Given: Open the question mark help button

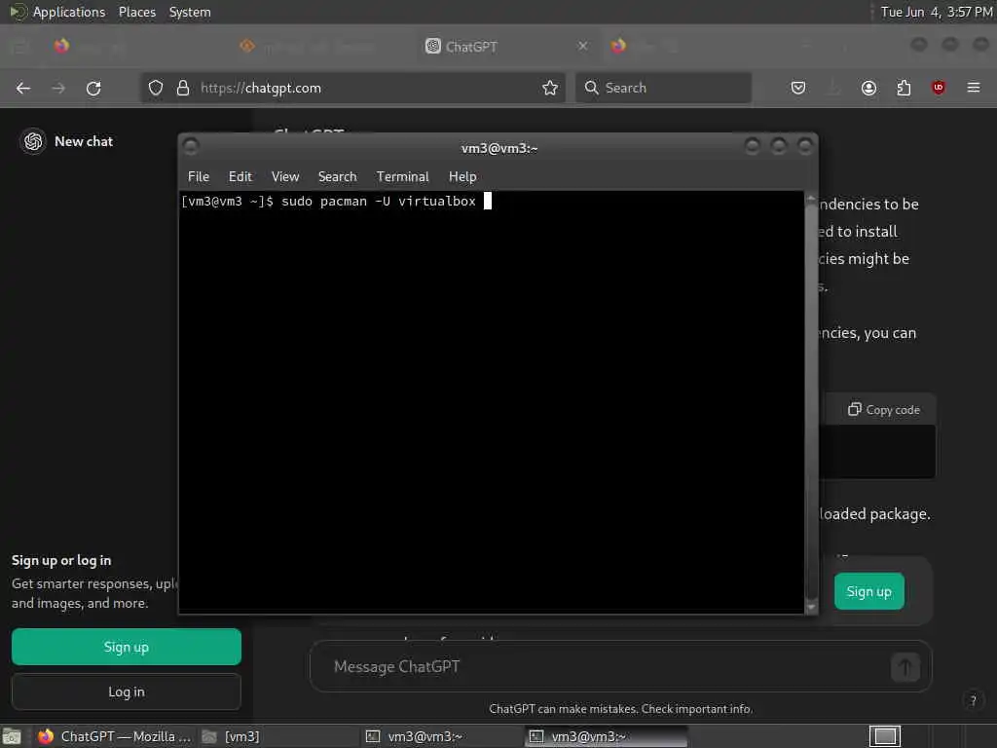Looking at the screenshot, I should pos(973,701).
